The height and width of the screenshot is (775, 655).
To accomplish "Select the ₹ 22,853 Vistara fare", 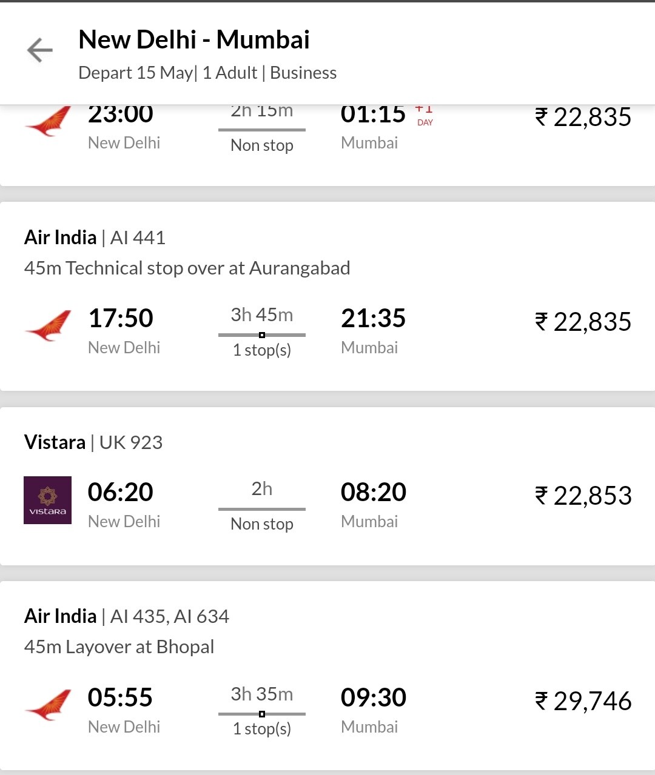I will [x=583, y=496].
